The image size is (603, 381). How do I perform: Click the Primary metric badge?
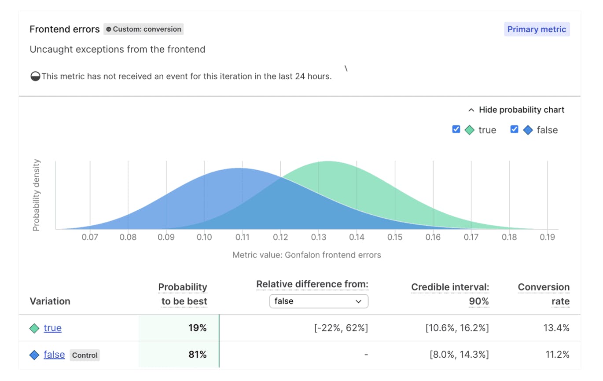pyautogui.click(x=537, y=29)
